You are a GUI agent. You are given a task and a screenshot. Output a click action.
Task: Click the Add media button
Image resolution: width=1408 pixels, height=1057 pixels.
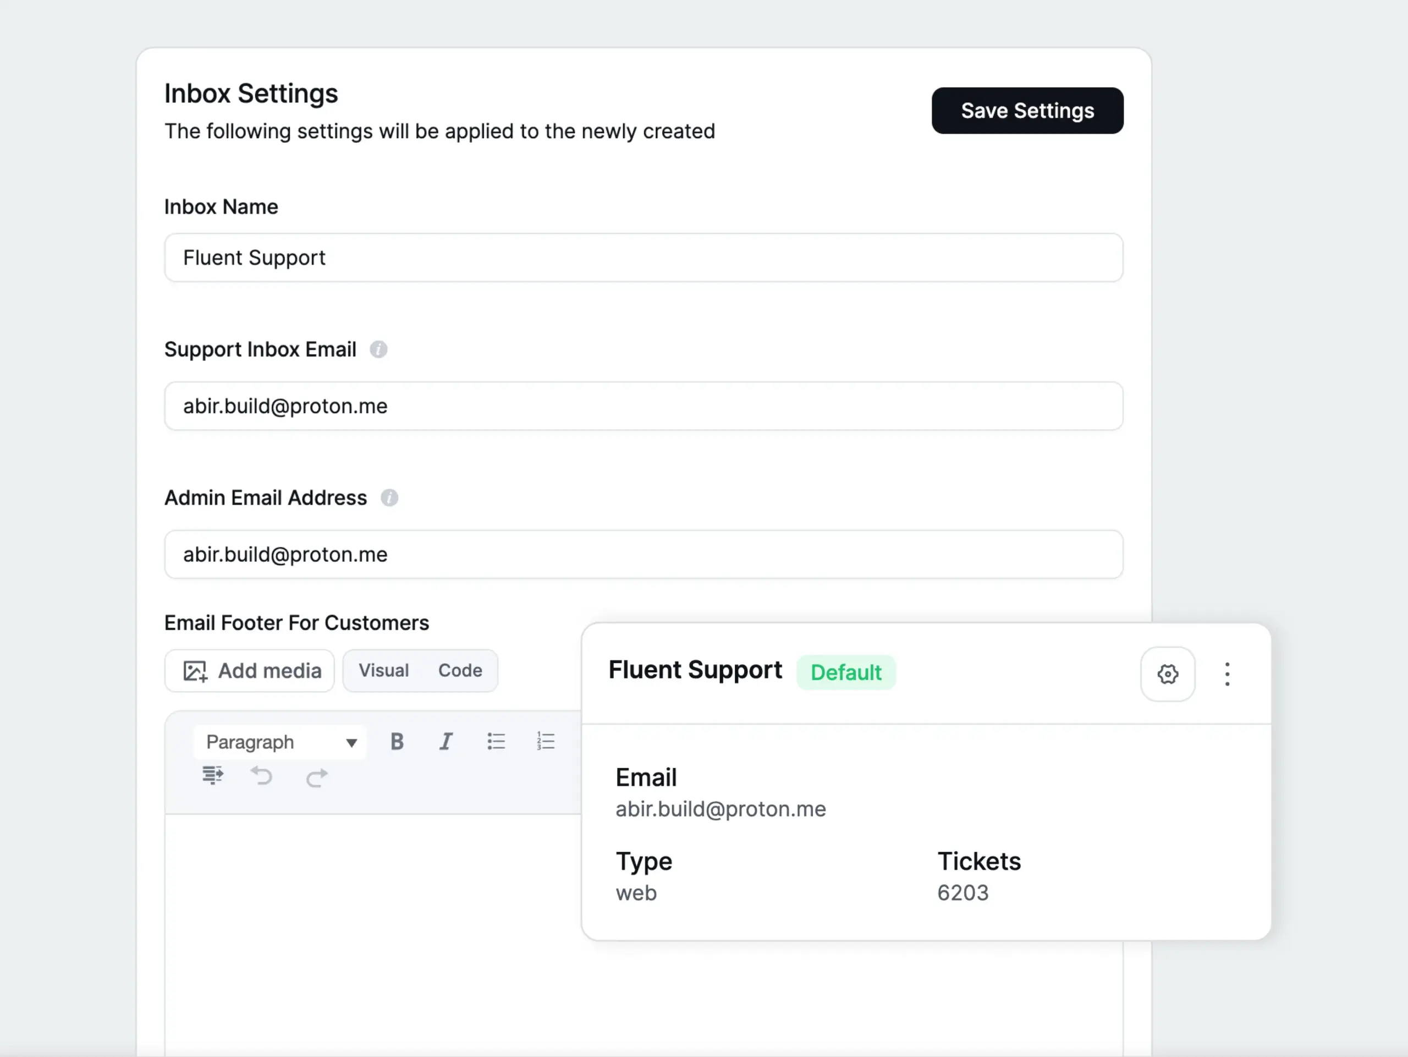tap(250, 671)
